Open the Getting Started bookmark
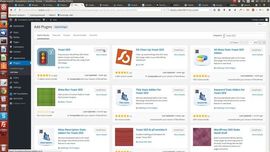The width and height of the screenshot is (270, 152). (36, 15)
